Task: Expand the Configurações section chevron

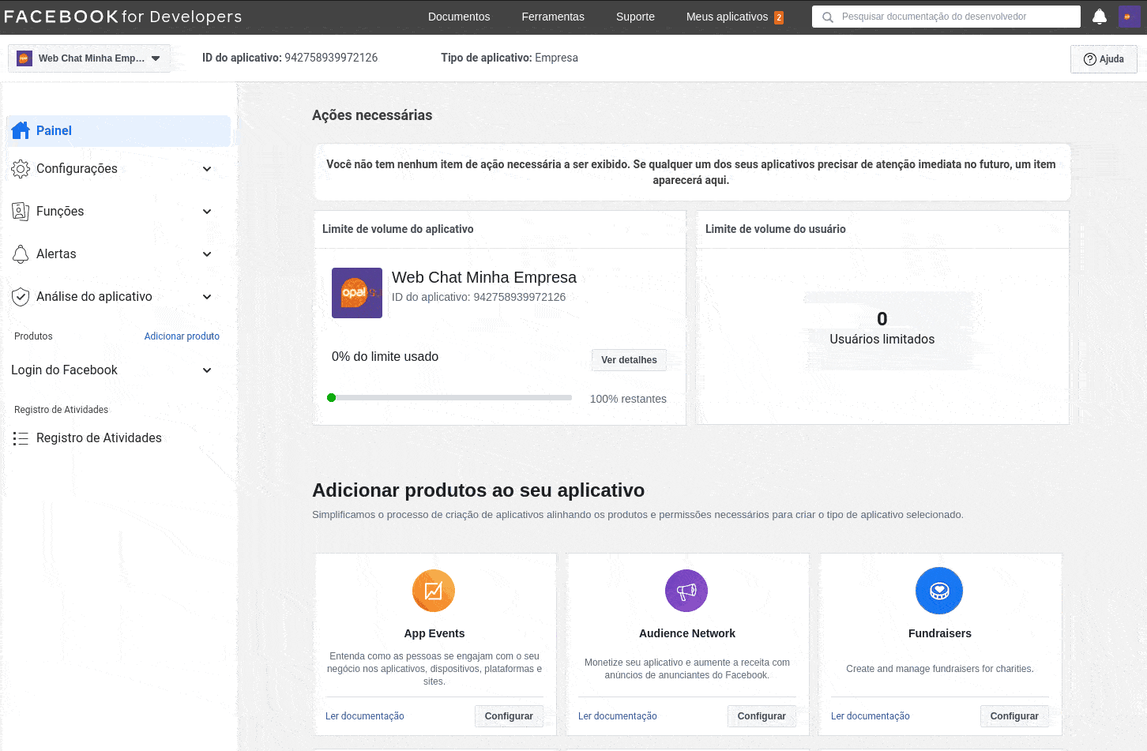Action: pos(207,169)
